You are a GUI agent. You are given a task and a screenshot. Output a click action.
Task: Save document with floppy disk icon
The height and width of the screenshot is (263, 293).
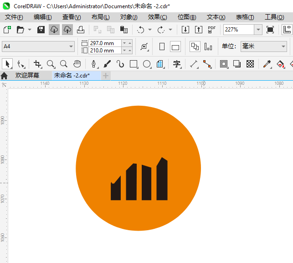(41, 30)
